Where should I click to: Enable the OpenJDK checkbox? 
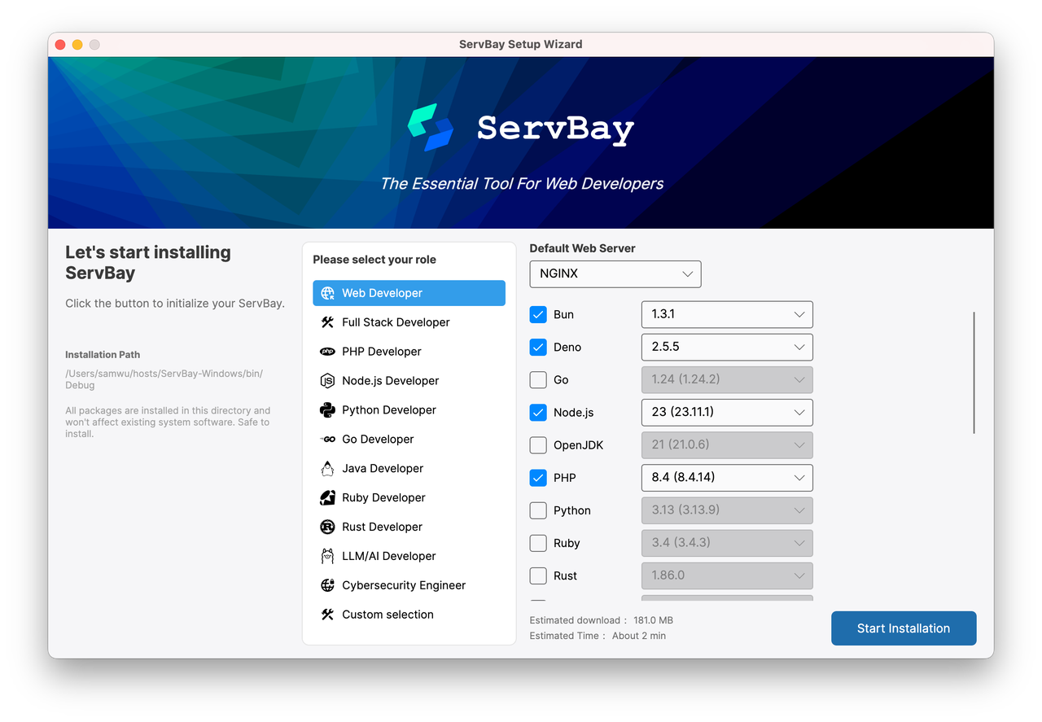pyautogui.click(x=538, y=445)
